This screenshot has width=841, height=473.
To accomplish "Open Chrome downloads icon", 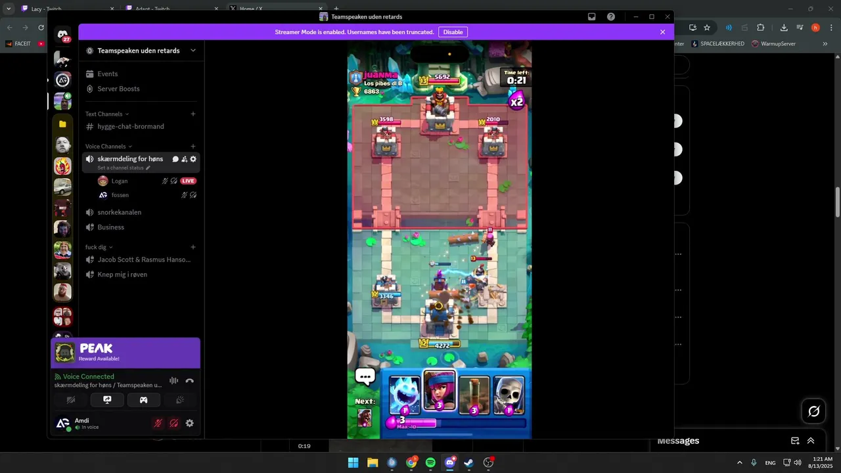I will click(784, 28).
